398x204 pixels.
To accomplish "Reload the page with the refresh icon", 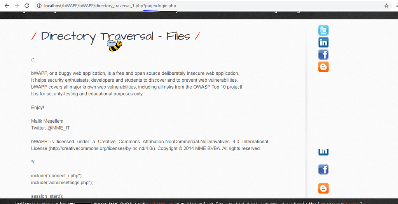I will [27, 5].
